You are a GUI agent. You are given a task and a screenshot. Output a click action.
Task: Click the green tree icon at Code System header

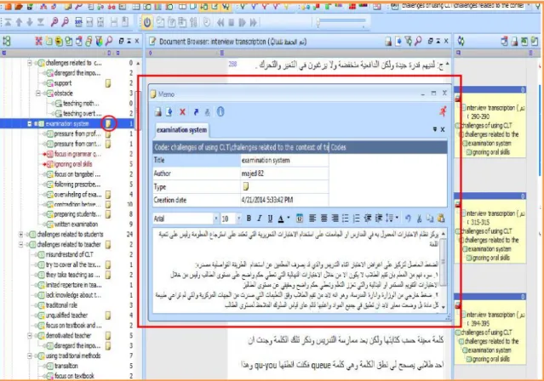click(7, 42)
